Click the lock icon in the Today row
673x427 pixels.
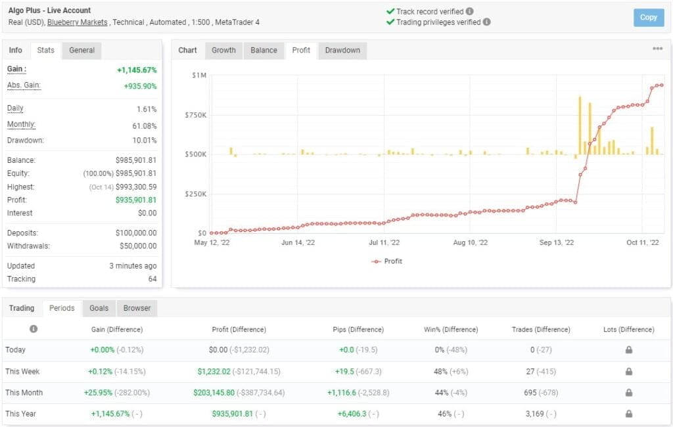[628, 350]
